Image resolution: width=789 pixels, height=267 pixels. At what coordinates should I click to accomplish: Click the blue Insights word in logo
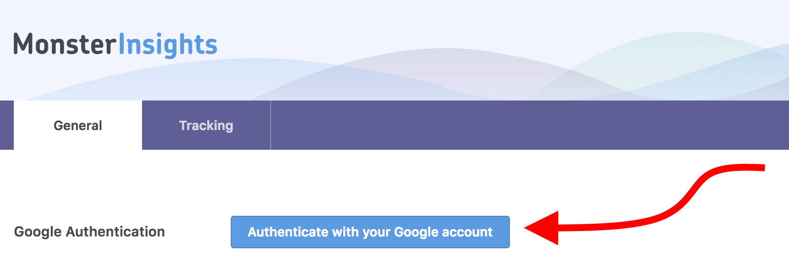168,45
